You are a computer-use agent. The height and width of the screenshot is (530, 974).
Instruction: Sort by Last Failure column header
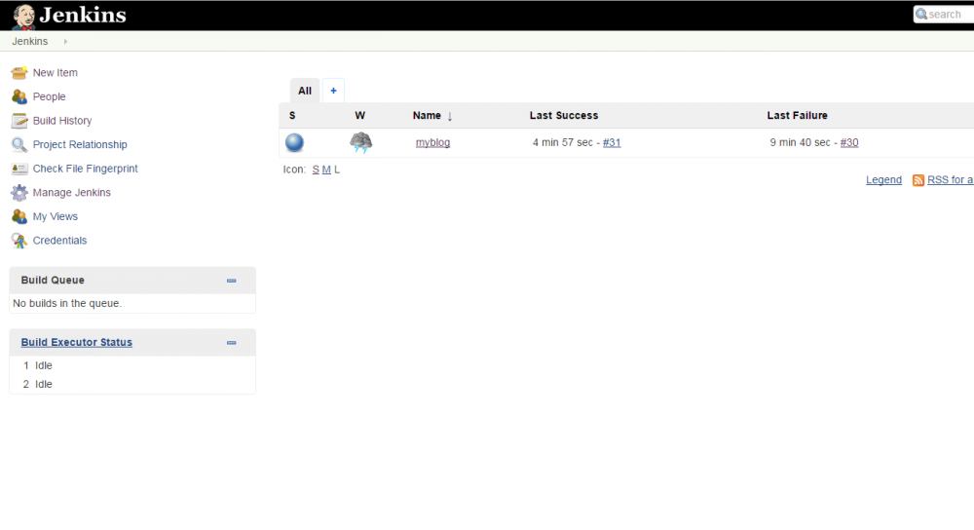pyautogui.click(x=797, y=116)
